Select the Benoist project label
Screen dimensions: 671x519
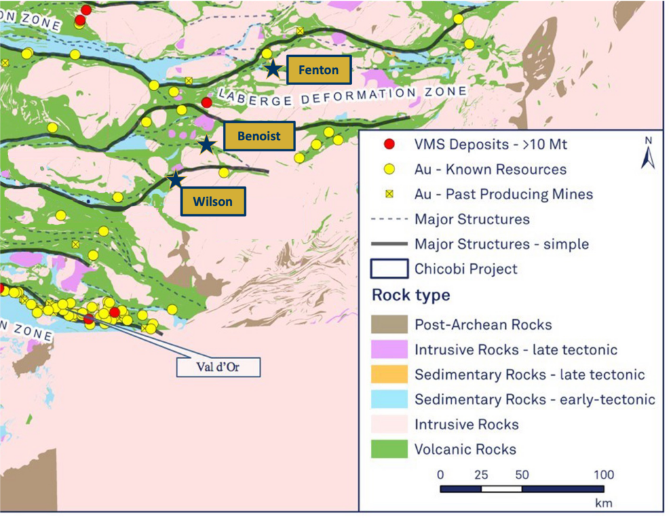point(259,136)
